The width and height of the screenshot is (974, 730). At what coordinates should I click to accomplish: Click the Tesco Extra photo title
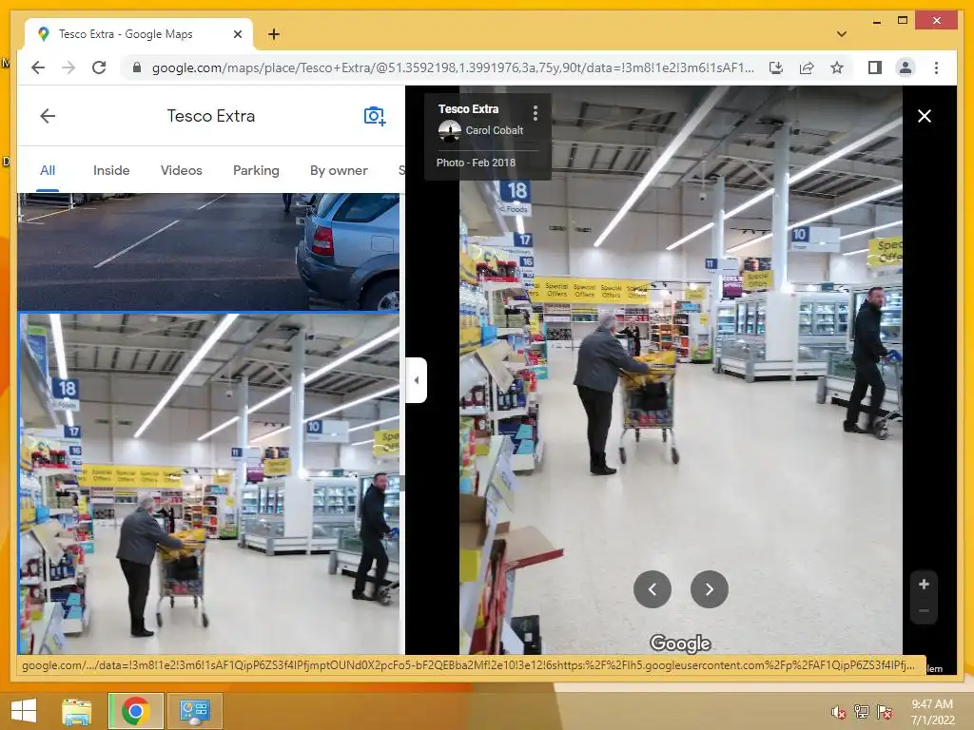(x=468, y=108)
